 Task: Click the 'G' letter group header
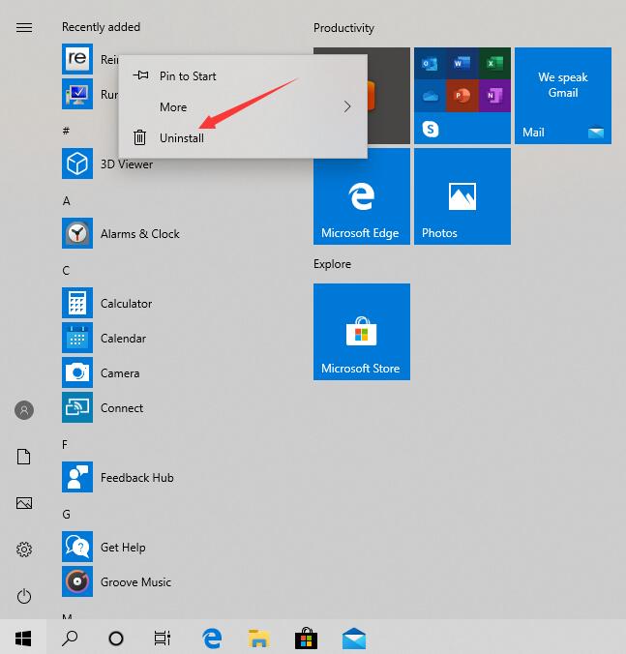click(67, 515)
